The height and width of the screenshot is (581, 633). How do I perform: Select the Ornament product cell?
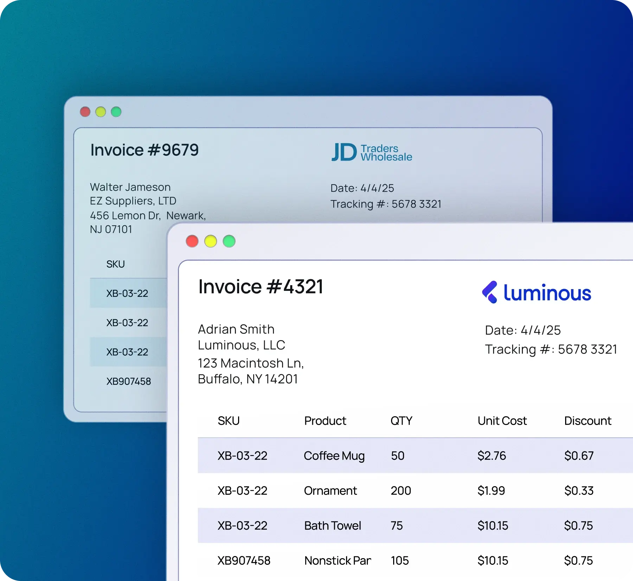[x=331, y=491]
